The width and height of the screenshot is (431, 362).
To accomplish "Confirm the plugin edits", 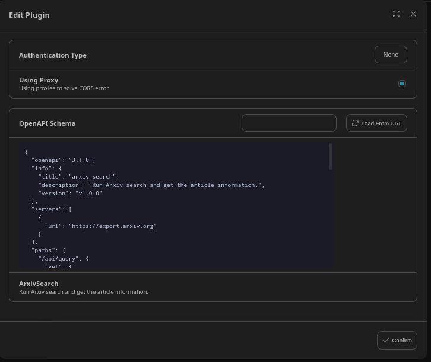I will 397,340.
